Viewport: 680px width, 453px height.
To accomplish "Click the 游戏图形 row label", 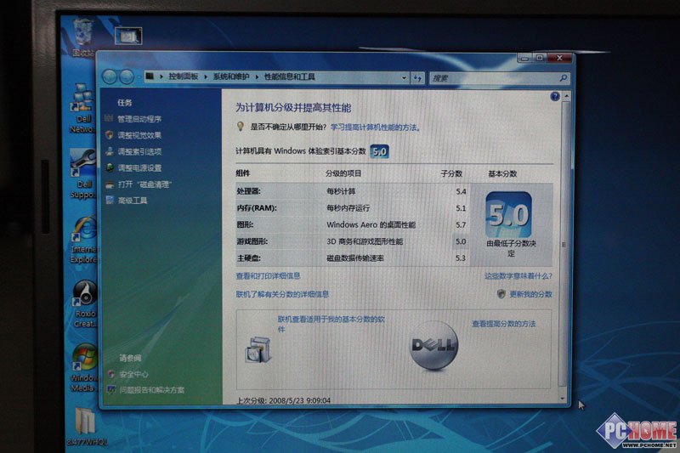I will pos(252,241).
